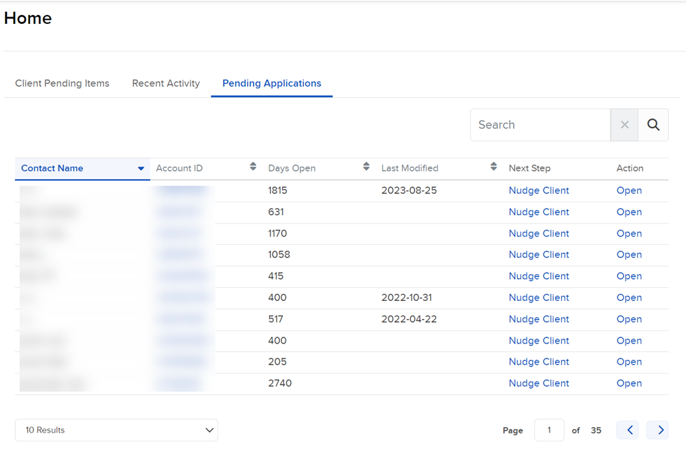Screen dimensions: 686x460
Task: Click the Contact Name column header
Action: [x=82, y=169]
